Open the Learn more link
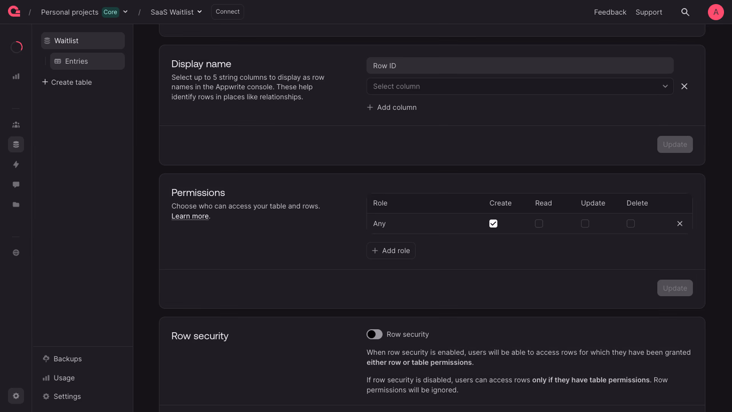The width and height of the screenshot is (732, 412). pyautogui.click(x=190, y=217)
